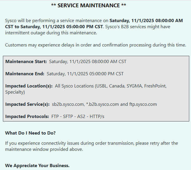Image resolution: width=191 pixels, height=170 pixels.
Task: Click the SERVICE MAINTENANCE heading
Action: pyautogui.click(x=88, y=6)
